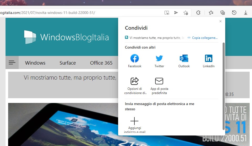Image resolution: width=252 pixels, height=146 pixels.
Task: Click the share panel vertical scrollbar
Action: coord(223,86)
